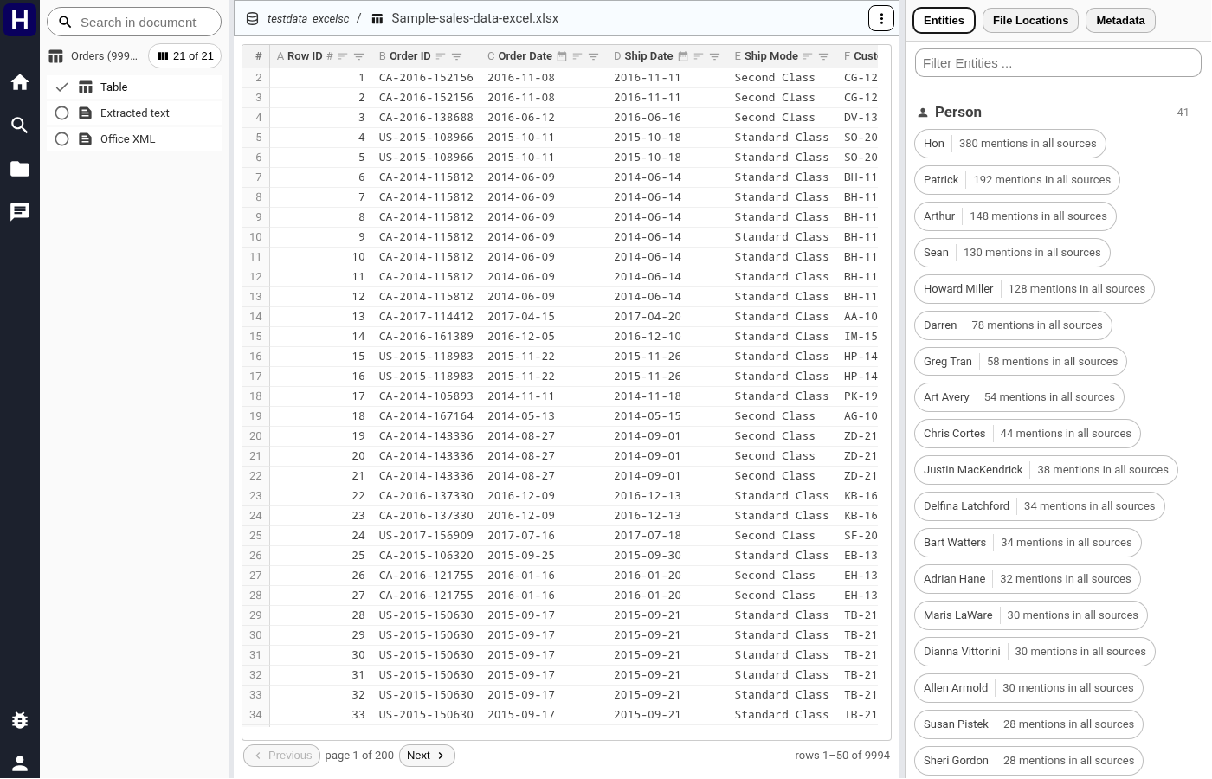Sort the Order Date column
Viewport: 1212px width, 779px height.
(x=577, y=56)
